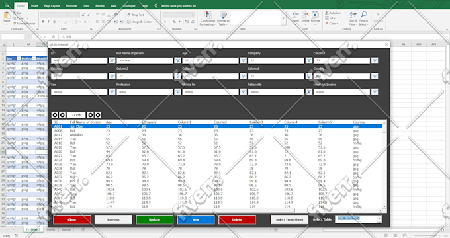Apply Percent Style number format
450x238 pixels.
tap(174, 22)
